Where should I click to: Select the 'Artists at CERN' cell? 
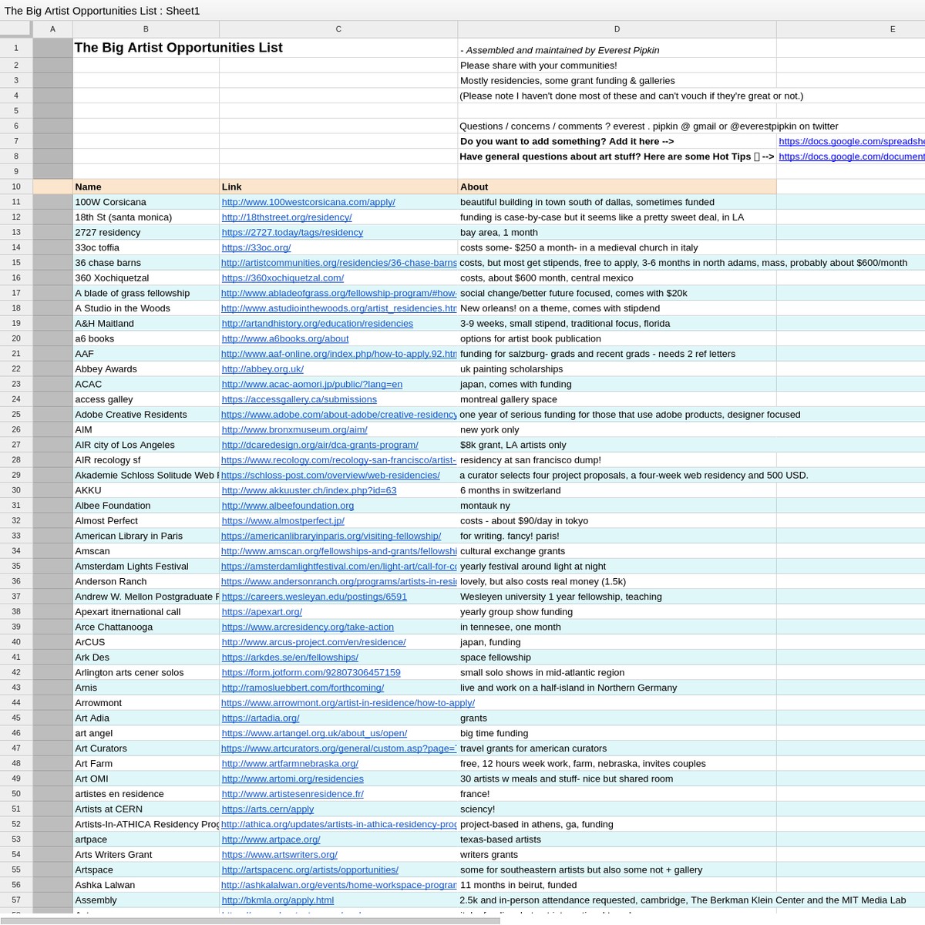click(x=146, y=809)
